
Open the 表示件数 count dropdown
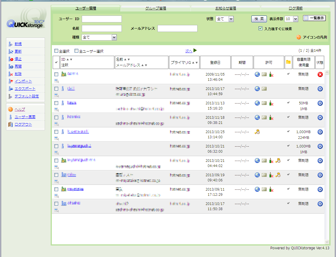pos(291,19)
